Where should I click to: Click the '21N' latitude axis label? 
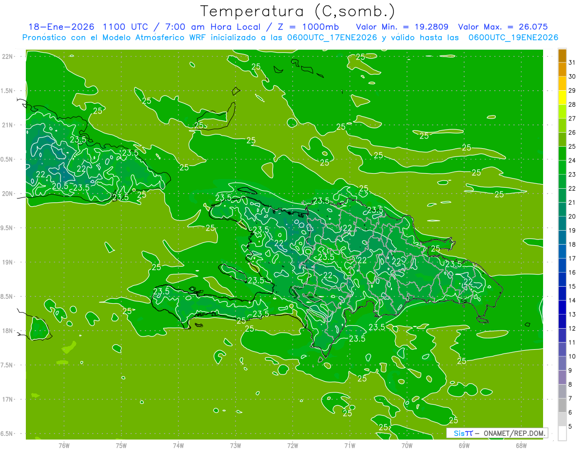7,125
